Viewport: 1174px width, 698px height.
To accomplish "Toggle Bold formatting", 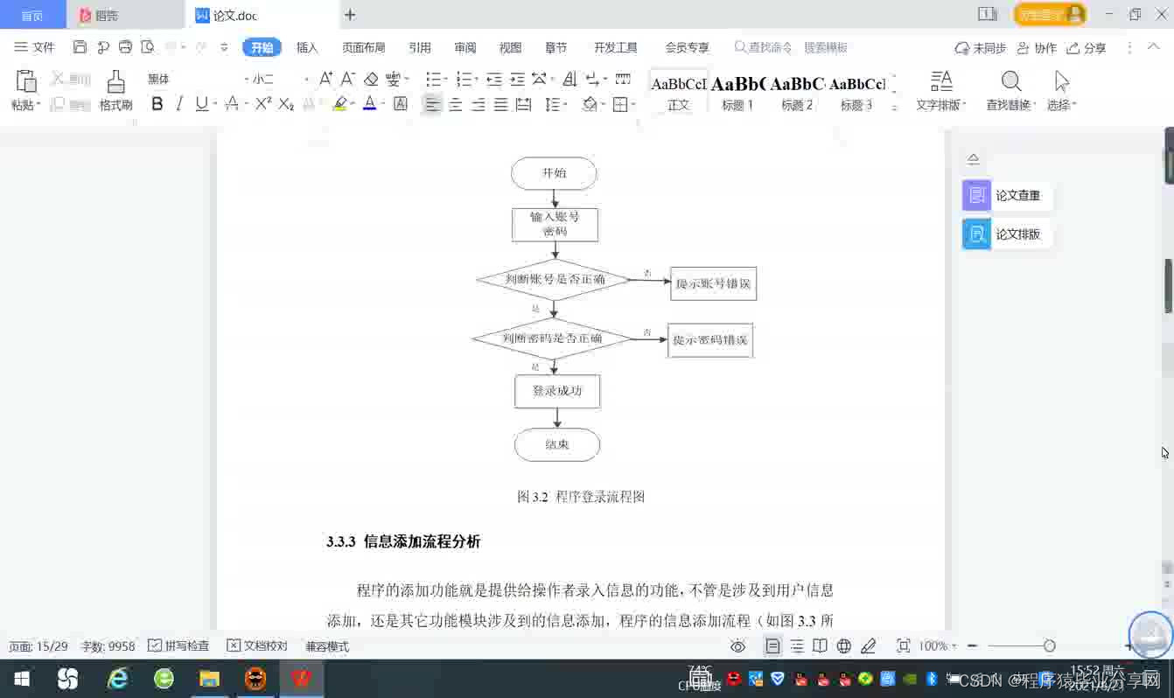I will (157, 104).
